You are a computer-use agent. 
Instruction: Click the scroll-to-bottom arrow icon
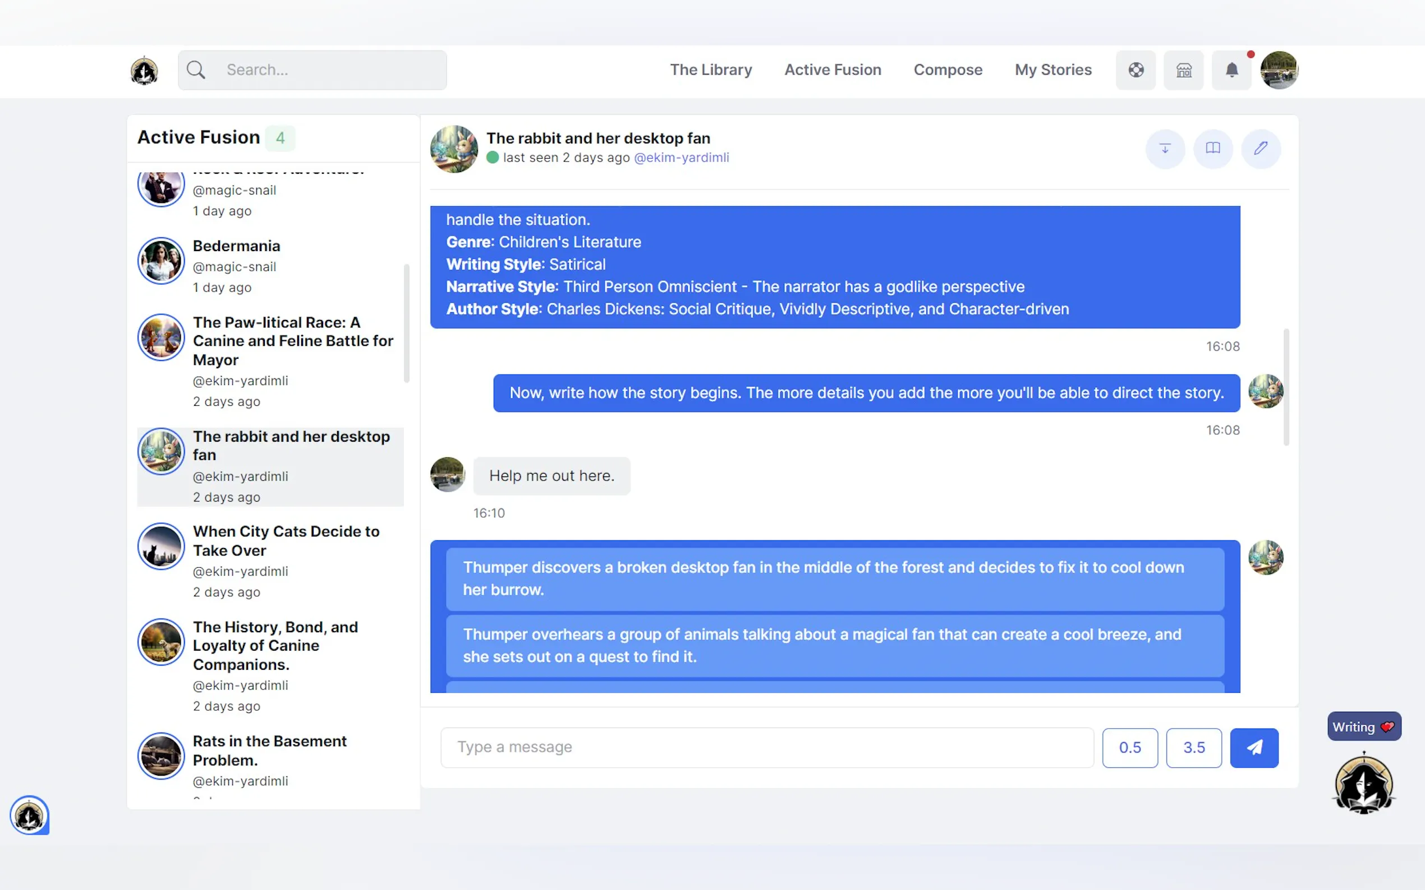coord(1165,149)
